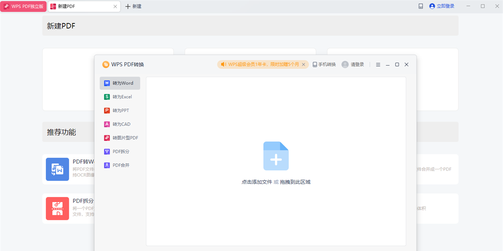503x251 pixels.
Task: Maximize the WPS PDF转换 dialog
Action: [x=397, y=64]
